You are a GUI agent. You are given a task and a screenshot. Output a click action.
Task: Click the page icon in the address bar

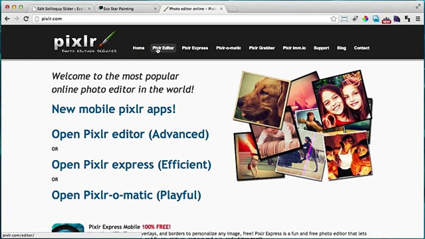pyautogui.click(x=37, y=19)
